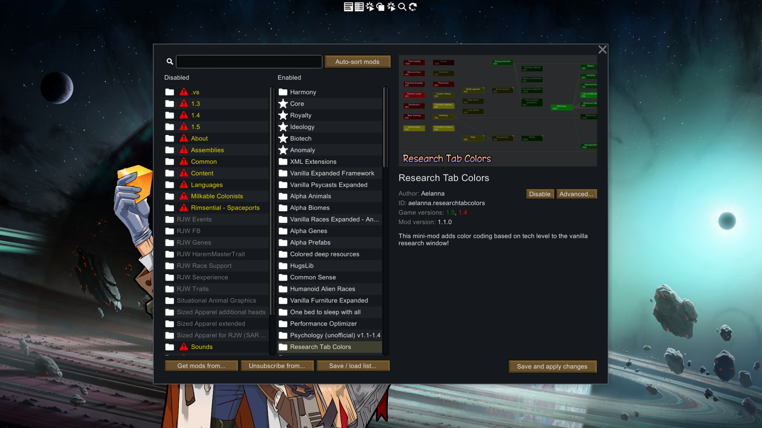Click the Disabled list scrollbar
The height and width of the screenshot is (428, 762).
point(272,201)
